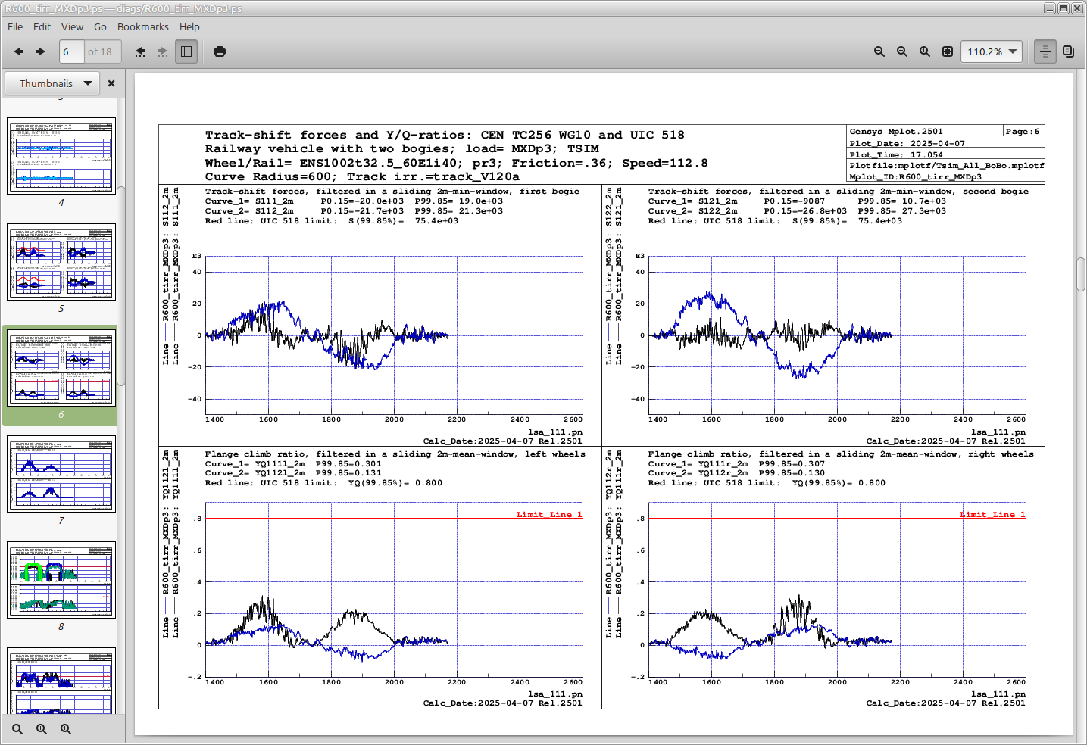Open the View menu
The image size is (1087, 745).
pos(73,26)
